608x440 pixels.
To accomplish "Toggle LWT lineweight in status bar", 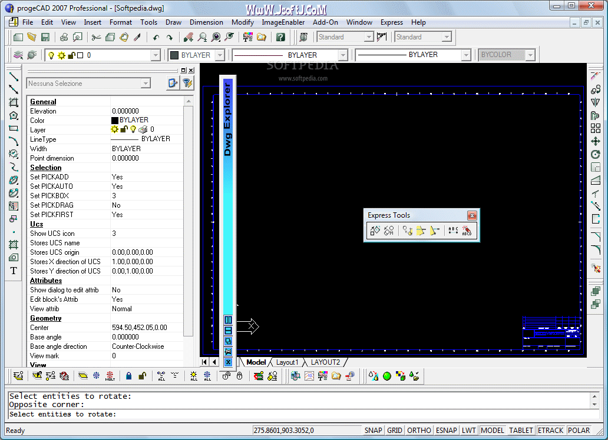I will (x=468, y=431).
